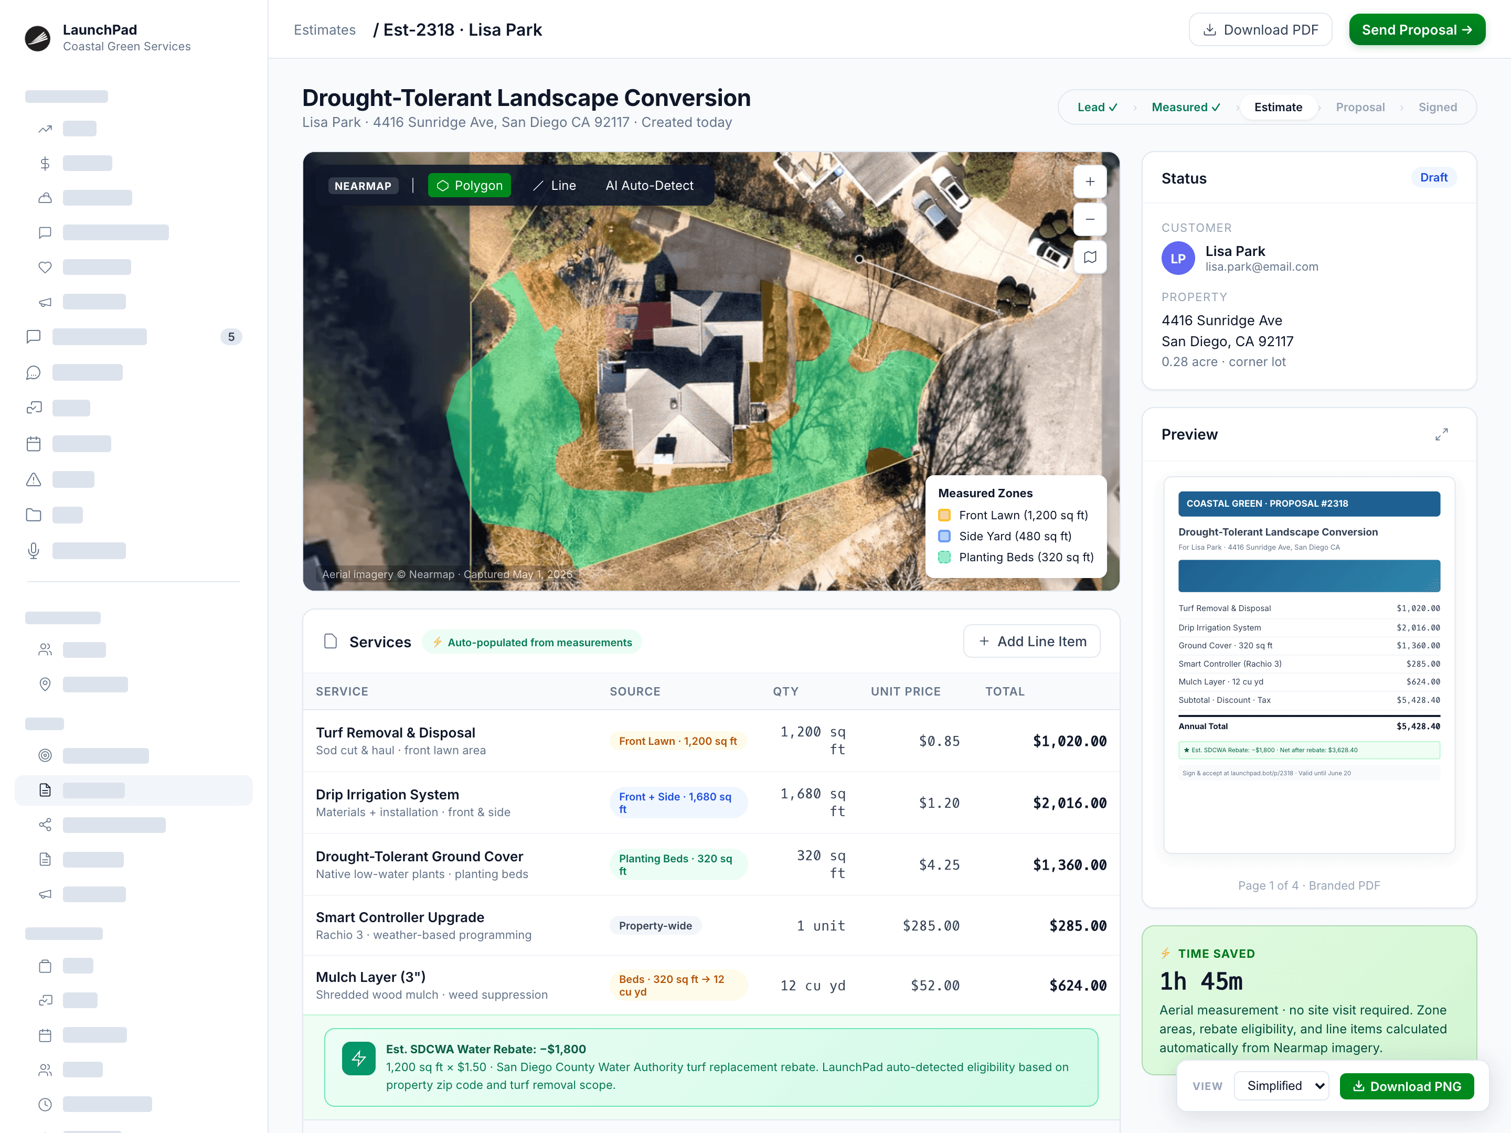Click the Download PNG button
Viewport: 1511px width, 1133px height.
(x=1407, y=1086)
